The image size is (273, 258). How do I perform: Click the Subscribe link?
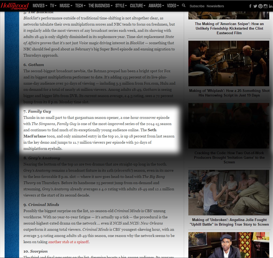(x=197, y=6)
